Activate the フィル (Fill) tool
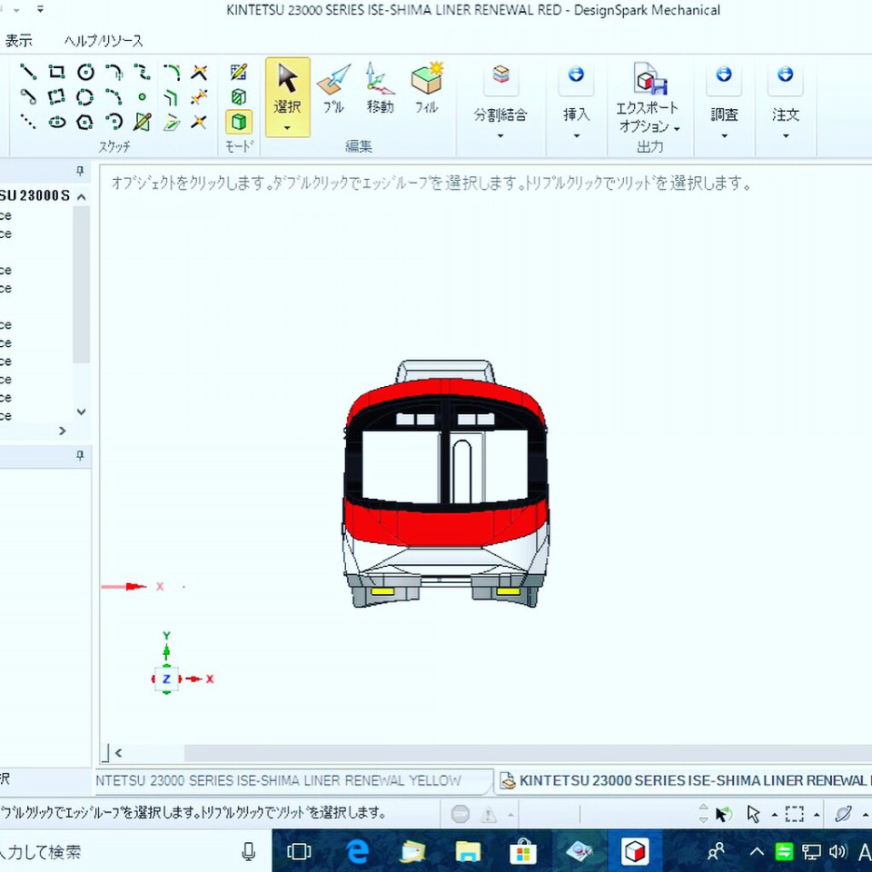The image size is (872, 872). 427,89
